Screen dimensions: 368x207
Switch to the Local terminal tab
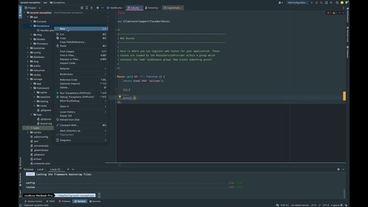tap(40, 169)
